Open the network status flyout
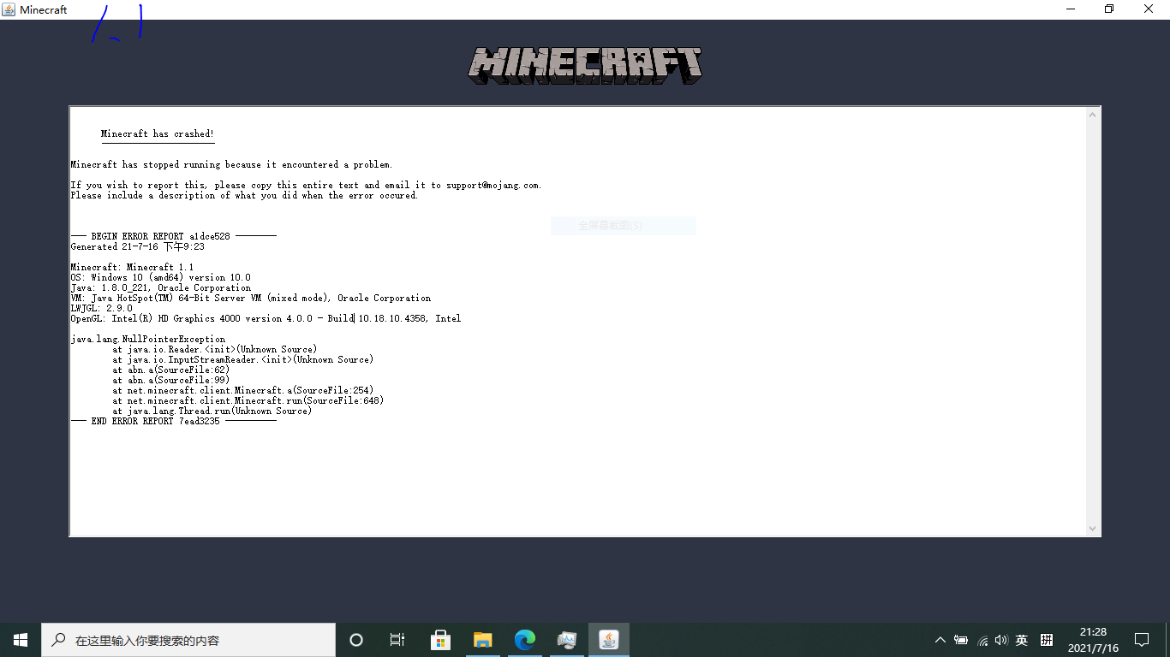This screenshot has height=657, width=1170. pos(982,639)
